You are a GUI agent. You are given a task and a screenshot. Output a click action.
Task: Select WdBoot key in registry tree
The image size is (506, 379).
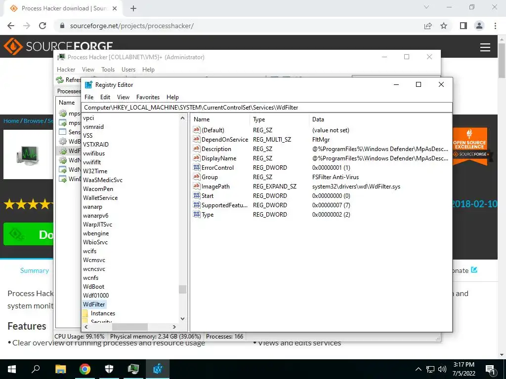pos(93,287)
